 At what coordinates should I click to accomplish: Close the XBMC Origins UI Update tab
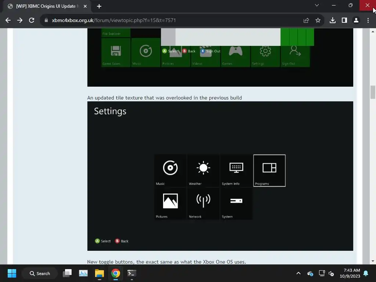pos(85,6)
